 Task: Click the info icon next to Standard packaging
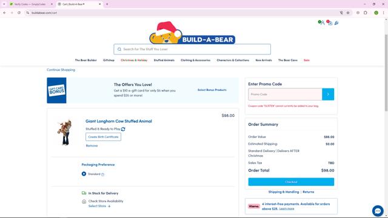tap(102, 174)
